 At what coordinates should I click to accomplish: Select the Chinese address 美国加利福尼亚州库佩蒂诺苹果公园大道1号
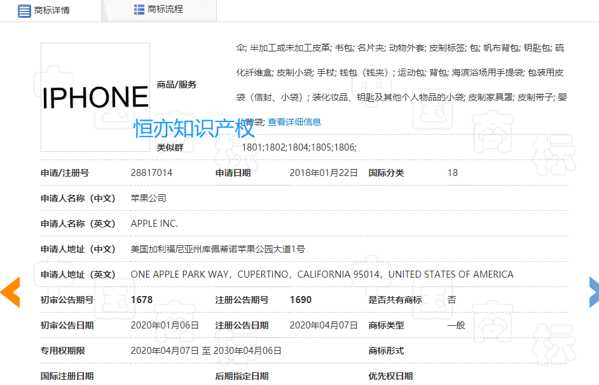pyautogui.click(x=217, y=249)
